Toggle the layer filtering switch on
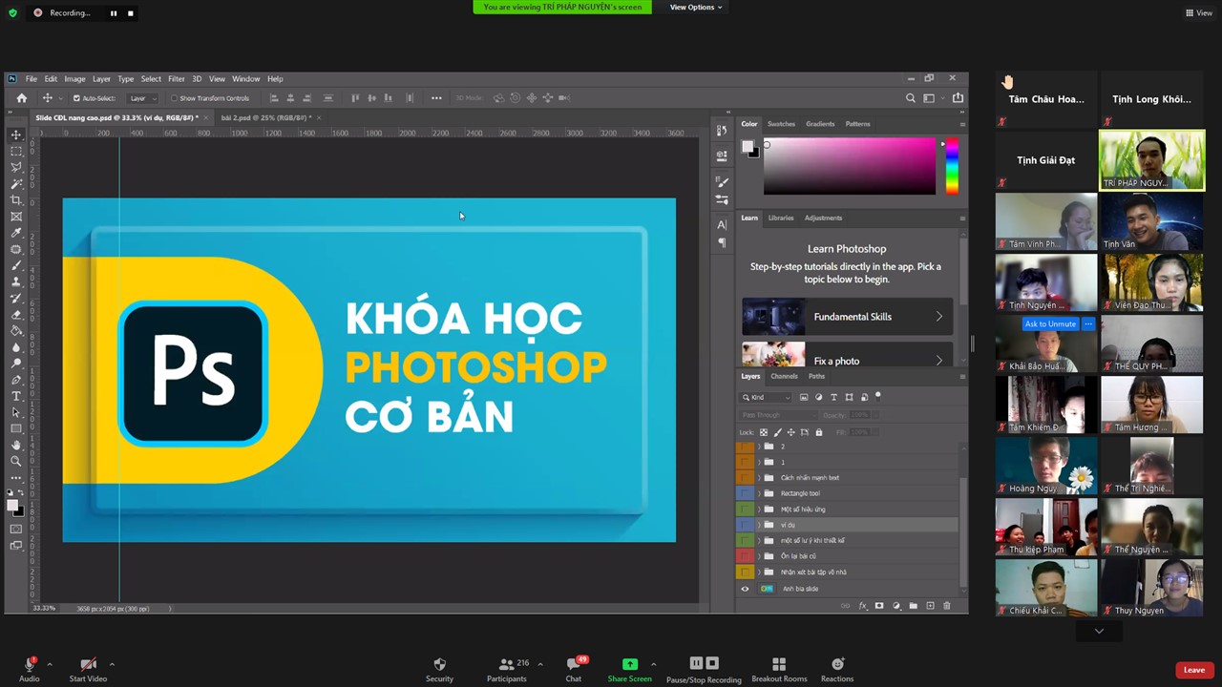This screenshot has height=687, width=1222. click(x=877, y=396)
